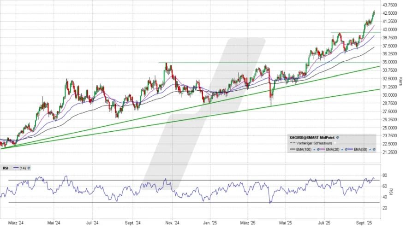Open the EMA(50) settings gear icon
This screenshot has width=406, height=228.
point(374,150)
